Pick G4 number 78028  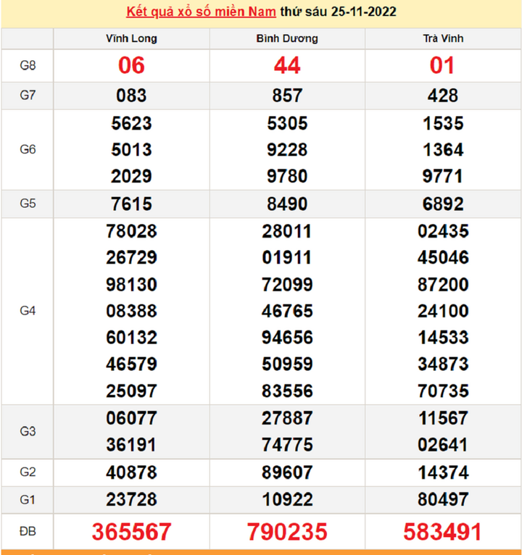click(x=131, y=231)
